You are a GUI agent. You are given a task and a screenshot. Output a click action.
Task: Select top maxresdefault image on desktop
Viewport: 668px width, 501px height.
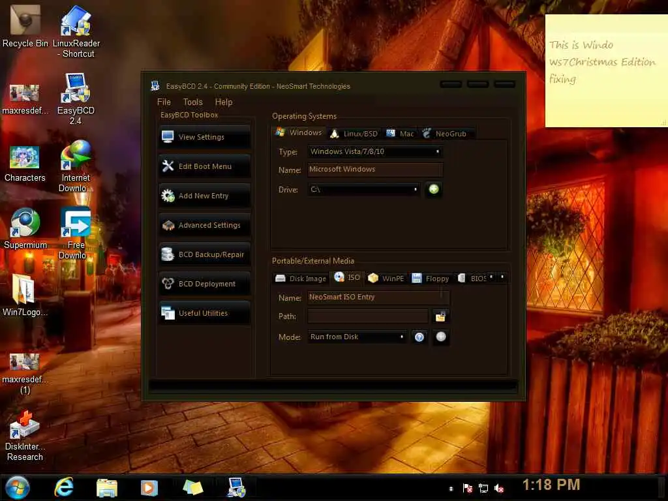(25, 99)
